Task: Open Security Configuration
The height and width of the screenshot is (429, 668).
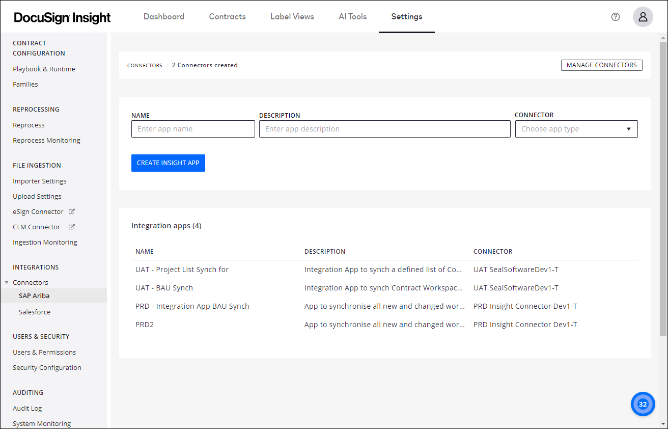Action: tap(47, 367)
